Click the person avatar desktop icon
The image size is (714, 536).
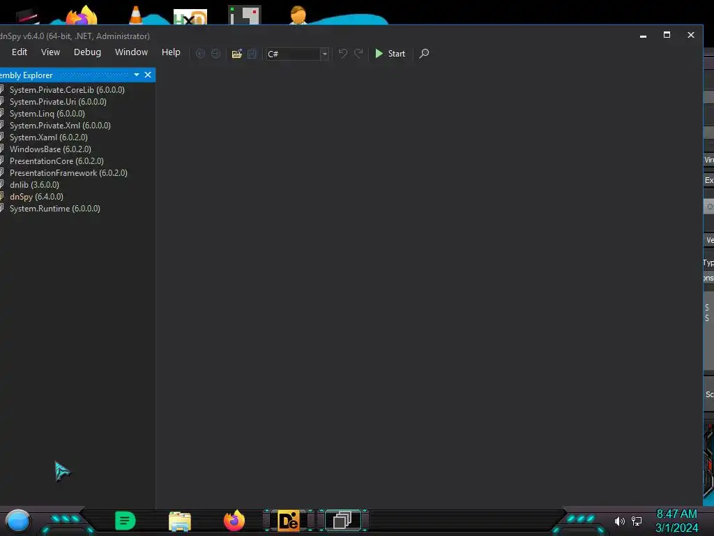[298, 15]
